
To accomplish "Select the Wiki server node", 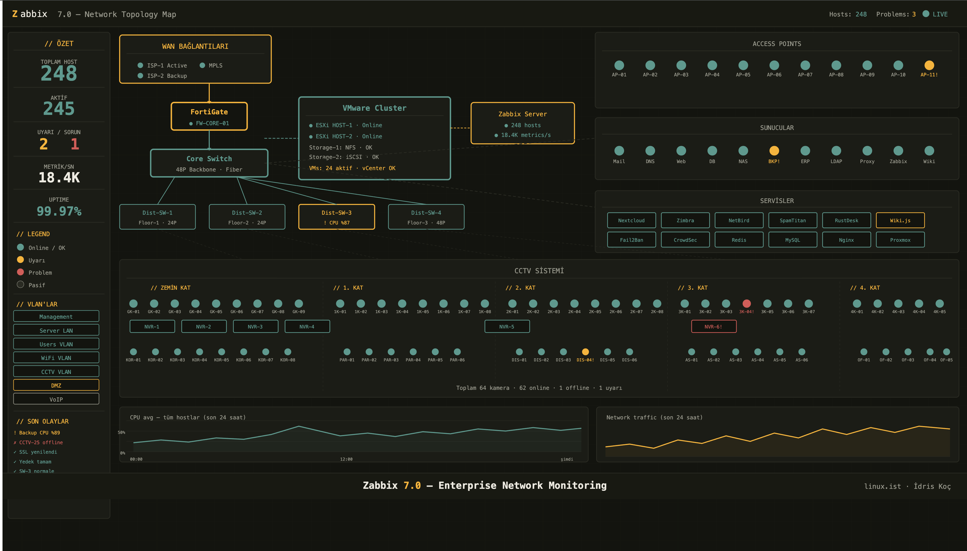I will (929, 151).
